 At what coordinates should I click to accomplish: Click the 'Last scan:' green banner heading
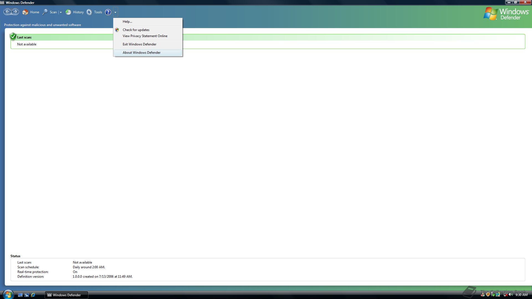point(24,37)
